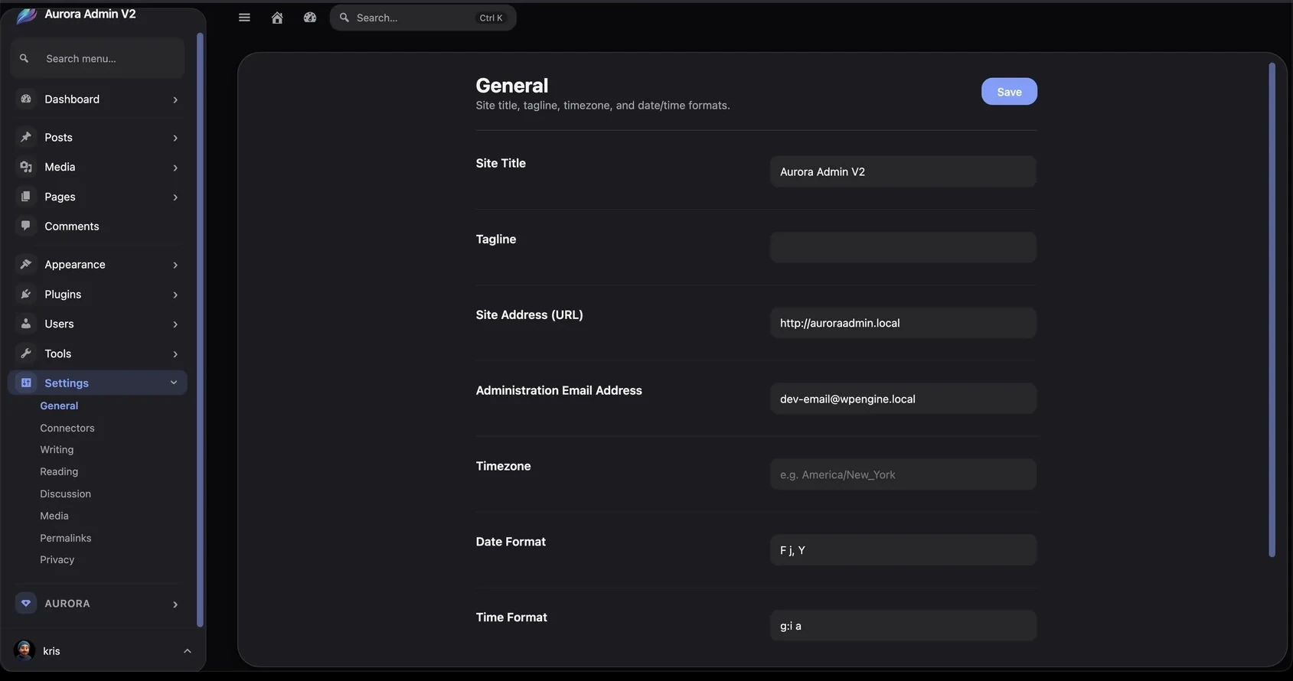1293x681 pixels.
Task: Click the Media sidebar icon
Action: tap(26, 167)
